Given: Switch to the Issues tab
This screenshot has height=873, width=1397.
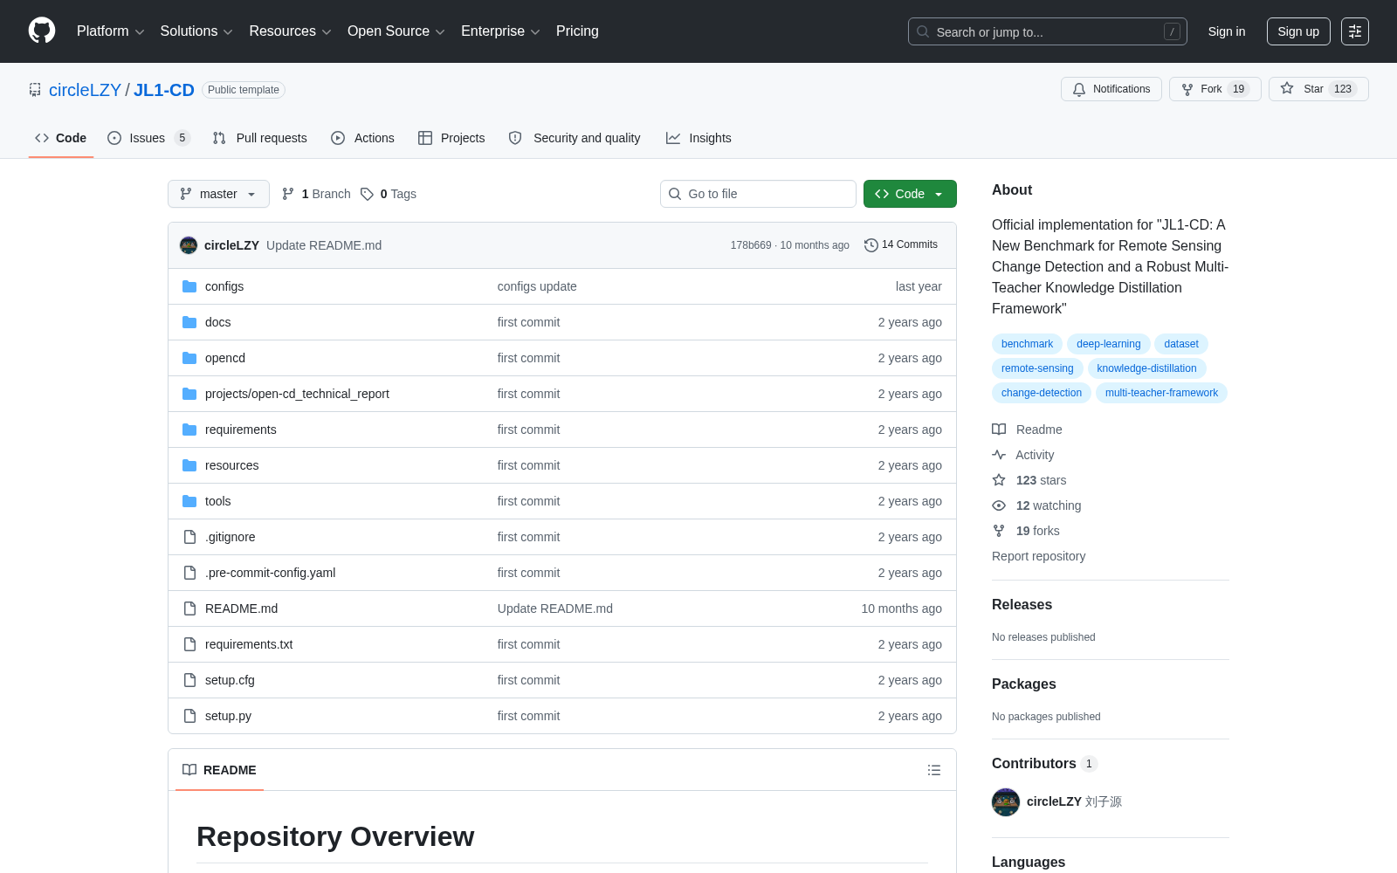Looking at the screenshot, I should (x=148, y=138).
